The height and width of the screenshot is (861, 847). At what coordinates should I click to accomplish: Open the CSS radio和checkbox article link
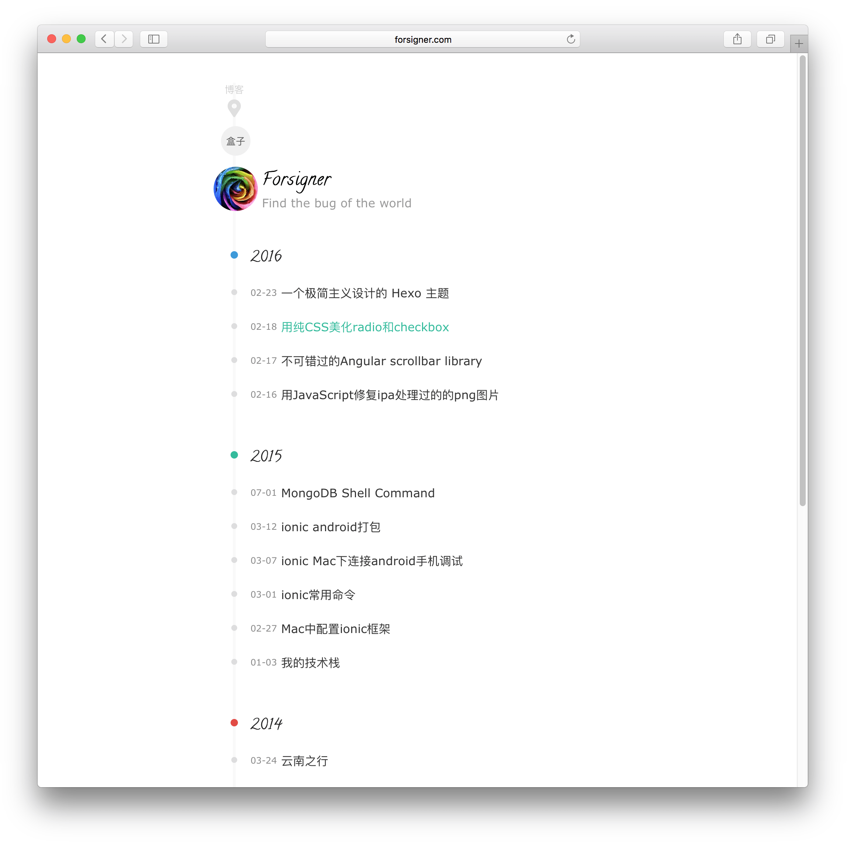pos(365,327)
